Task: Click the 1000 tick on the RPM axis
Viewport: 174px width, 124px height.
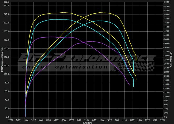Action: coord(11,120)
